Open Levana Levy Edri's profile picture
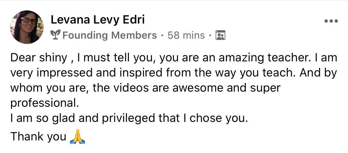348x153 pixels. click(27, 27)
